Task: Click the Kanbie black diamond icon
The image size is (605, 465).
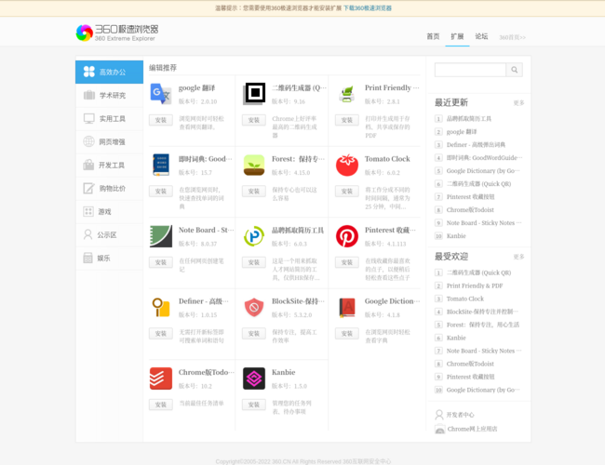Action: click(x=254, y=379)
